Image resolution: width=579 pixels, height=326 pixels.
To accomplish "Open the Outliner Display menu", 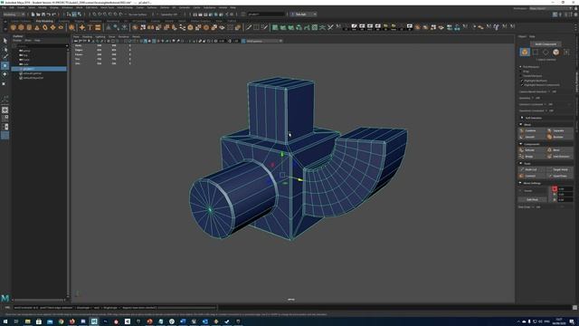I will (17, 40).
